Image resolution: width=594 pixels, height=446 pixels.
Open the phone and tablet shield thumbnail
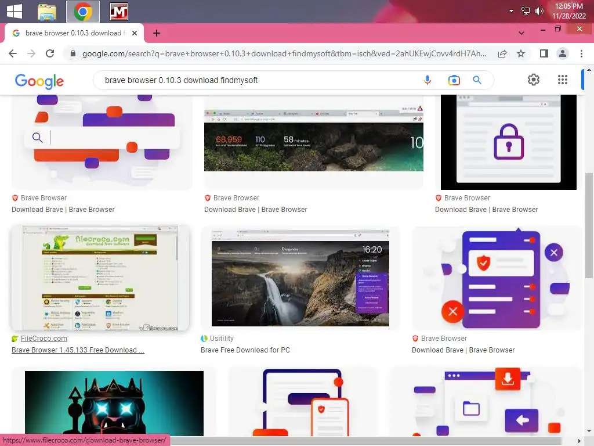(x=302, y=403)
